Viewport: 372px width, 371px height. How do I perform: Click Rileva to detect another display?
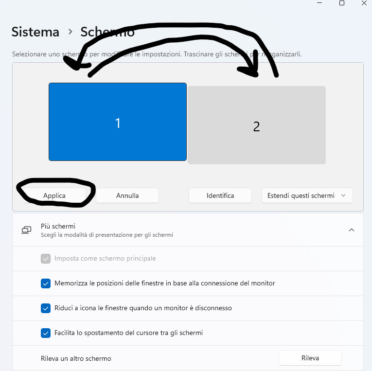pyautogui.click(x=310, y=358)
